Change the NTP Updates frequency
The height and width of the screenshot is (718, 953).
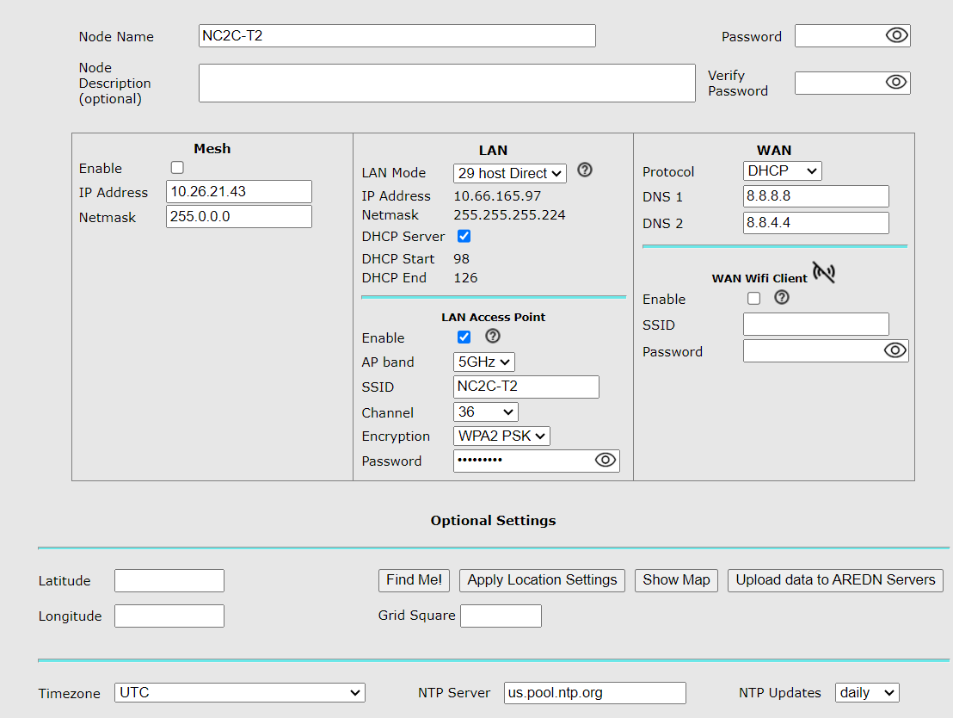[x=867, y=692]
